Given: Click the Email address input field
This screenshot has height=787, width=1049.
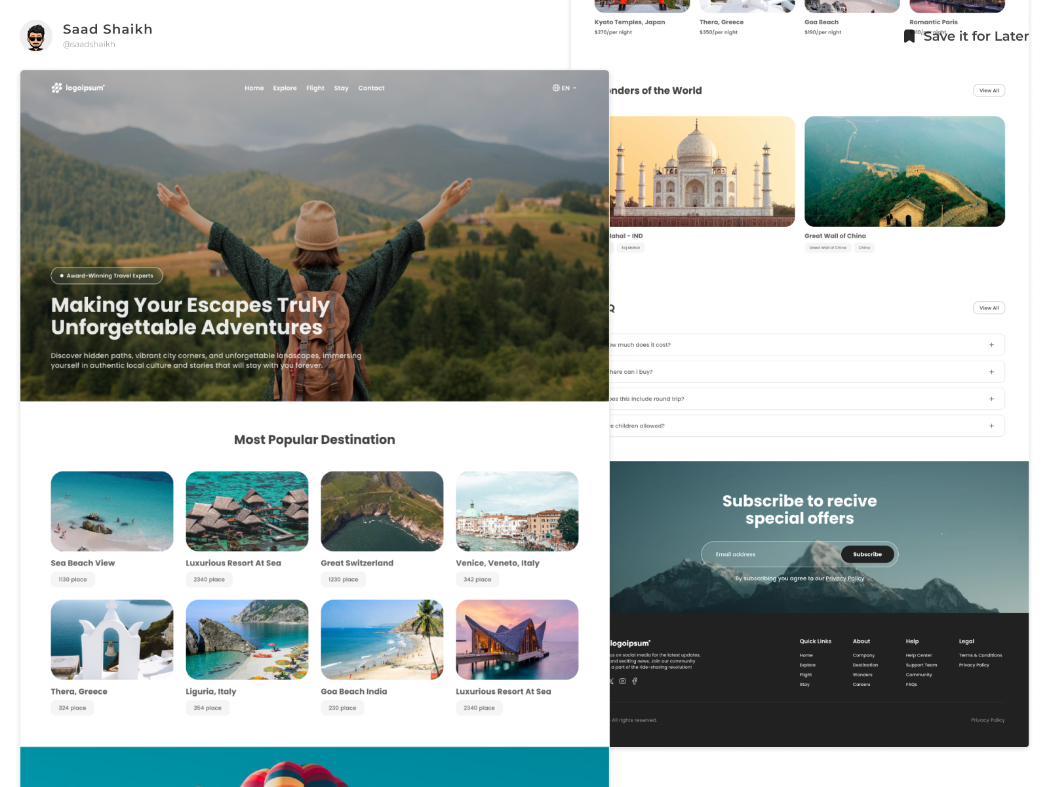Looking at the screenshot, I should click(761, 554).
